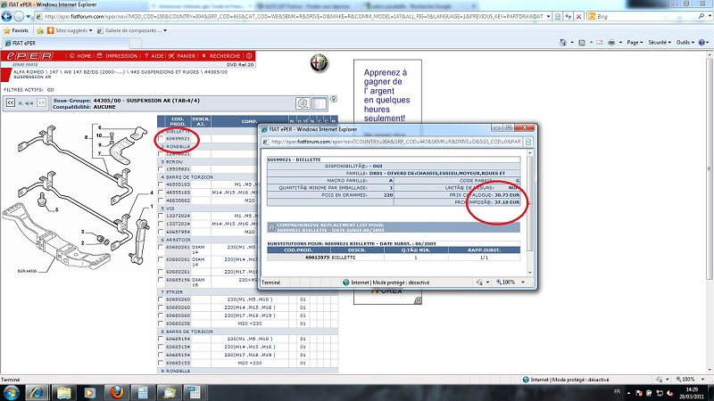The width and height of the screenshot is (714, 401).
Task: Open the IMPRESSION menu item
Action: [118, 56]
